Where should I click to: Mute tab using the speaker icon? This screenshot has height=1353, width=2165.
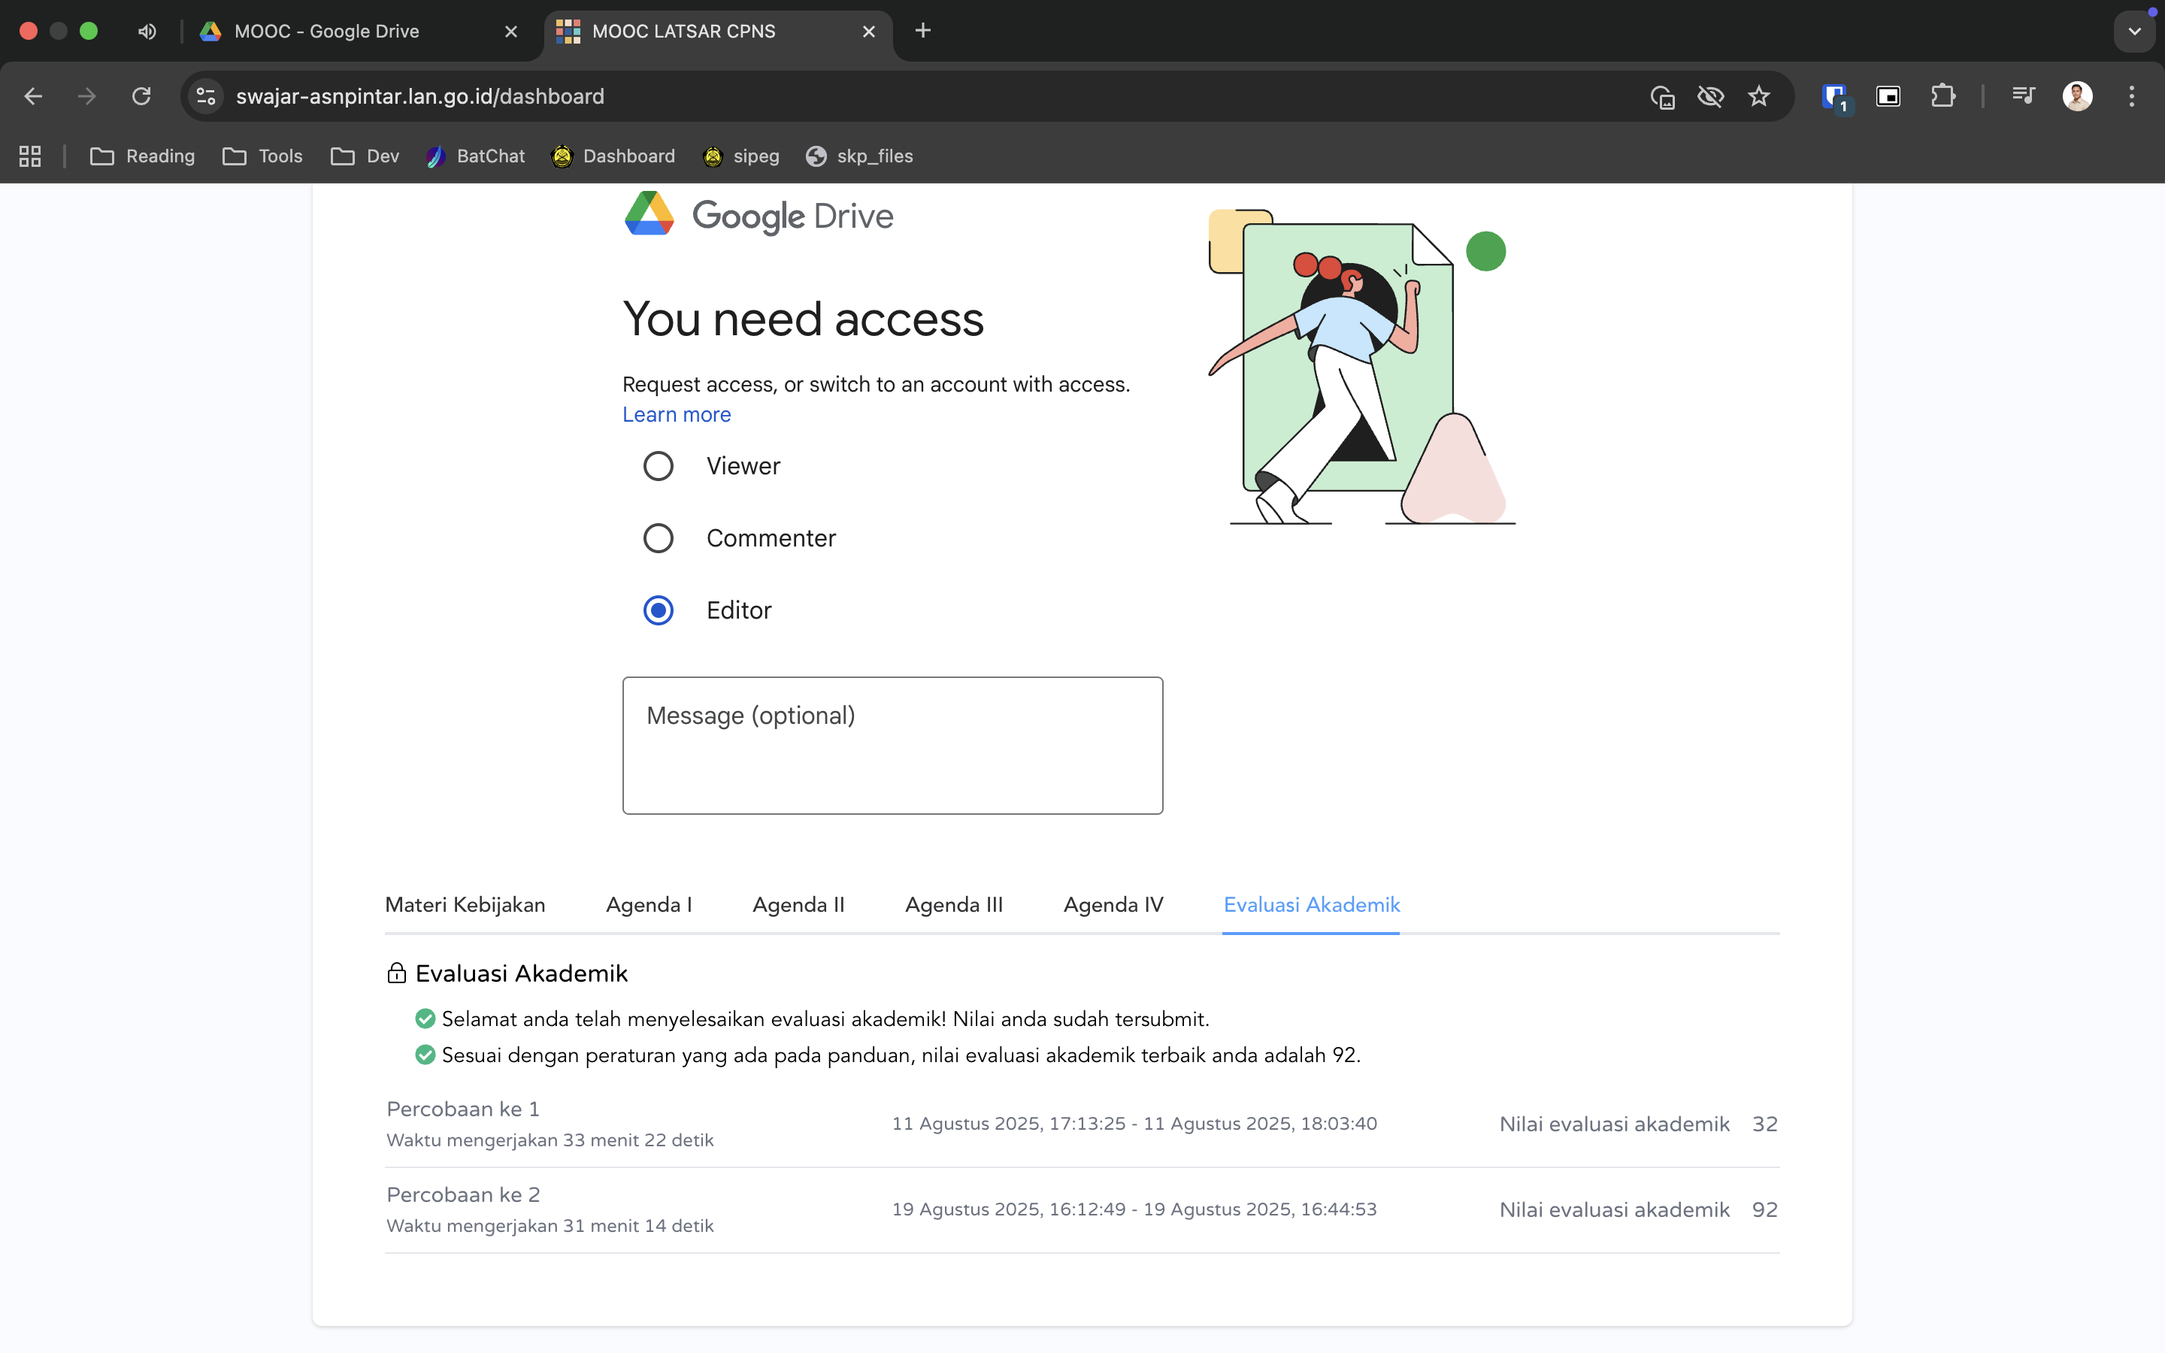pyautogui.click(x=147, y=32)
